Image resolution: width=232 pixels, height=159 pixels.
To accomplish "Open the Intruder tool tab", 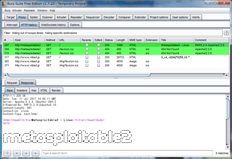I will tap(61, 17).
